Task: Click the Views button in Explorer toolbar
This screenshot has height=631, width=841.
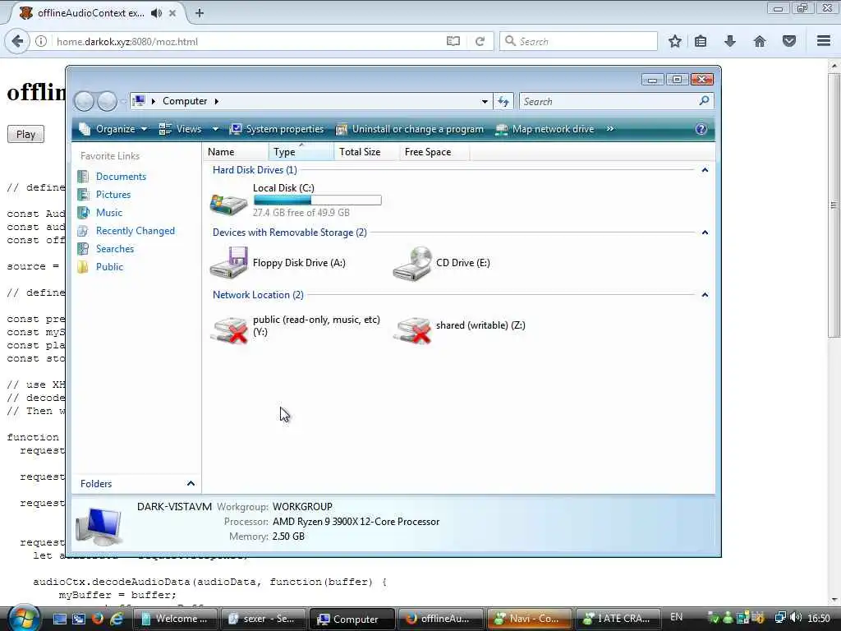Action: point(181,129)
